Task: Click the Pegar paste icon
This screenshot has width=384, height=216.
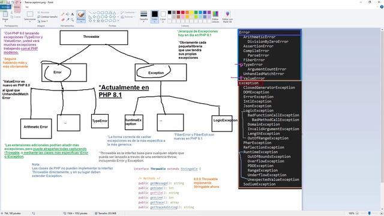Action: point(5,14)
